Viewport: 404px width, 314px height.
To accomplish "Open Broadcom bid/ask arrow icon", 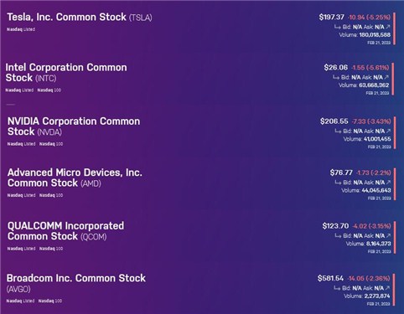I will coord(387,288).
